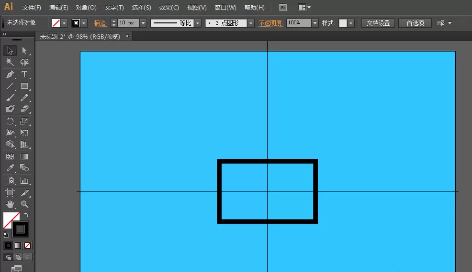Select the Hand tool

[10, 204]
